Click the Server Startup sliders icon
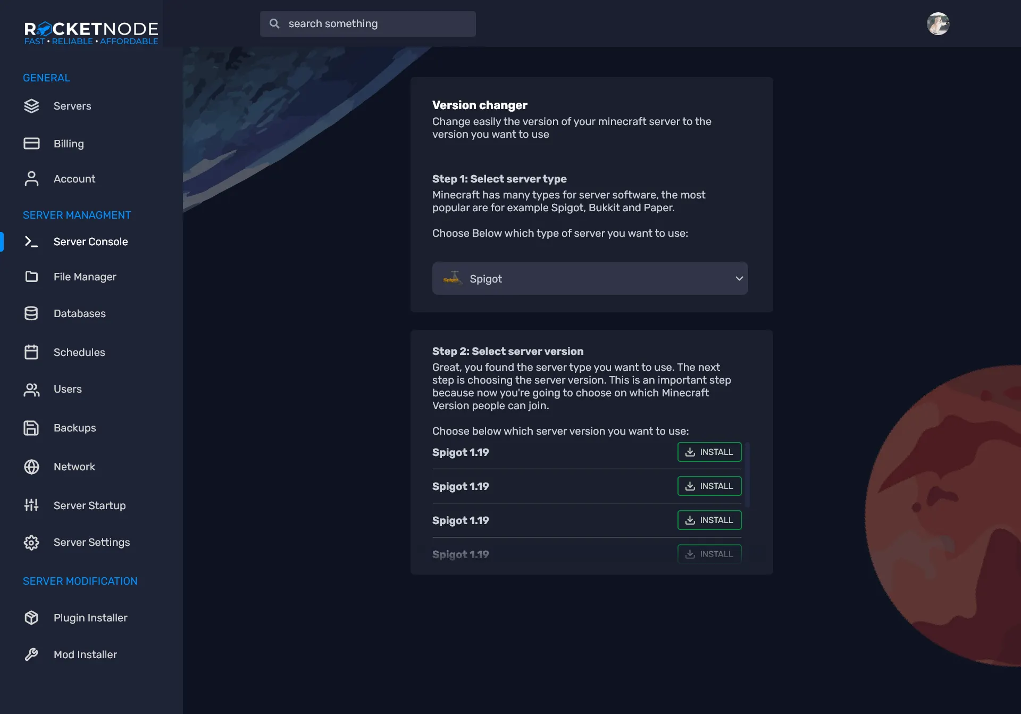1021x714 pixels. pyautogui.click(x=31, y=505)
